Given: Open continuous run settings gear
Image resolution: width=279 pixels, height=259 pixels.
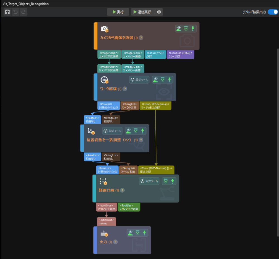Looking at the screenshot, I should click(159, 12).
